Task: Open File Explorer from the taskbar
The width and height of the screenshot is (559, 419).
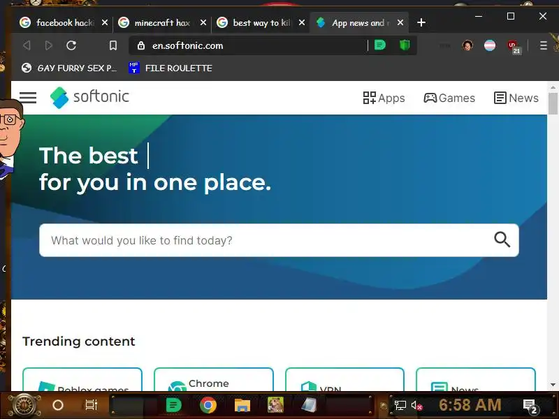Action: tap(242, 405)
